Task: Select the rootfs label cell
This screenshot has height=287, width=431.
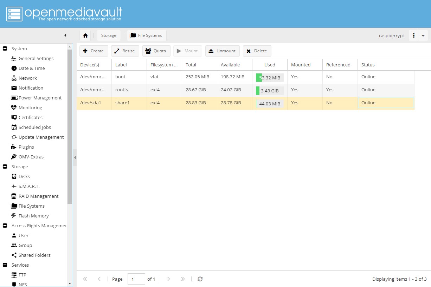Action: [129, 90]
